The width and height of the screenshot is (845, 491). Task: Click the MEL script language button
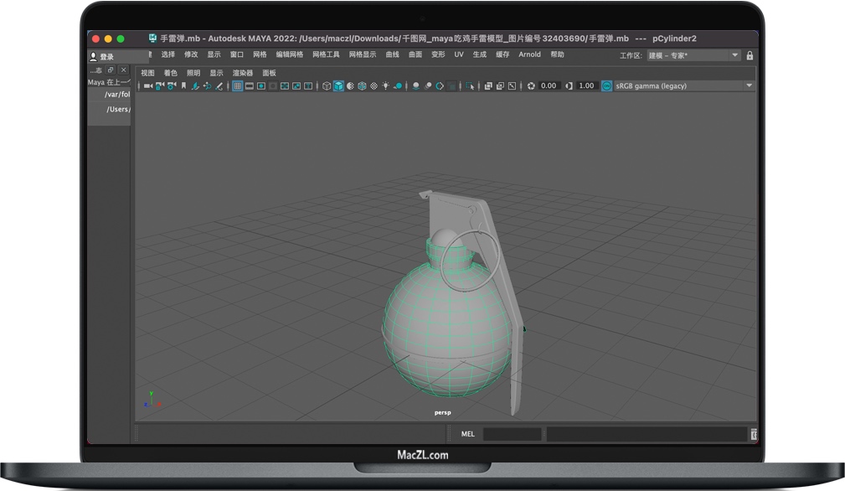(468, 434)
